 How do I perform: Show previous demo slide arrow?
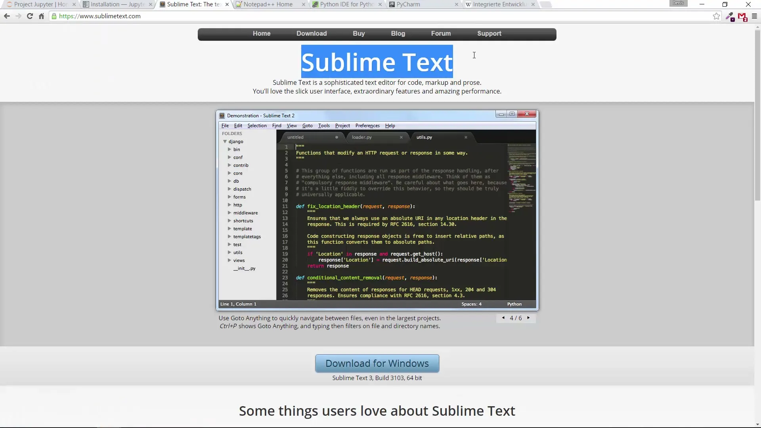(503, 318)
